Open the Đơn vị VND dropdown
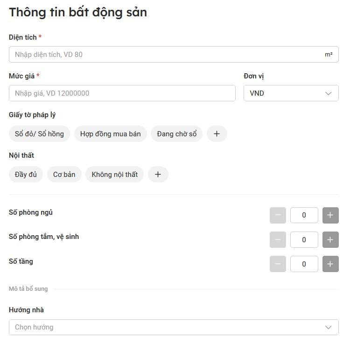Viewport: 350px width, 344px height. point(291,93)
